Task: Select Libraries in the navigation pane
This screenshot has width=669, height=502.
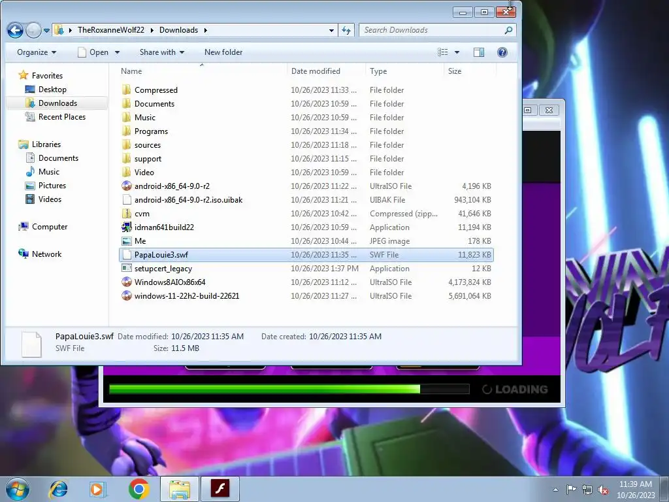Action: 40,144
